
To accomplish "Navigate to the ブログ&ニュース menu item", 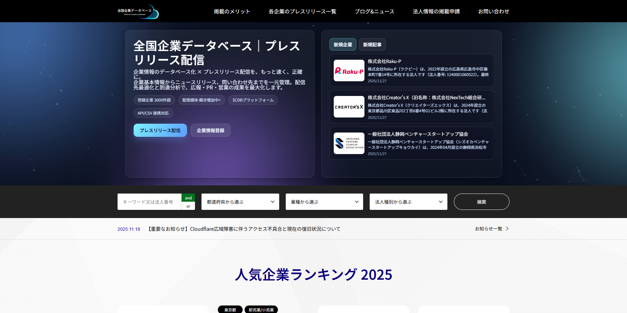I will 375,11.
